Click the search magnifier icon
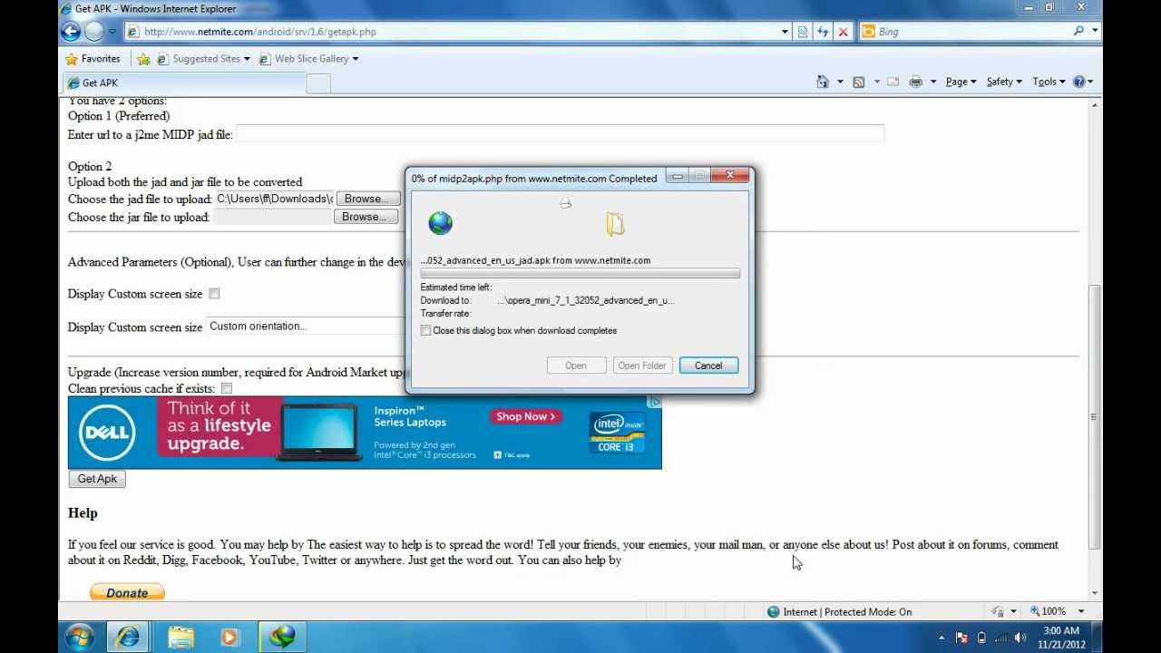This screenshot has width=1161, height=653. pyautogui.click(x=1078, y=31)
